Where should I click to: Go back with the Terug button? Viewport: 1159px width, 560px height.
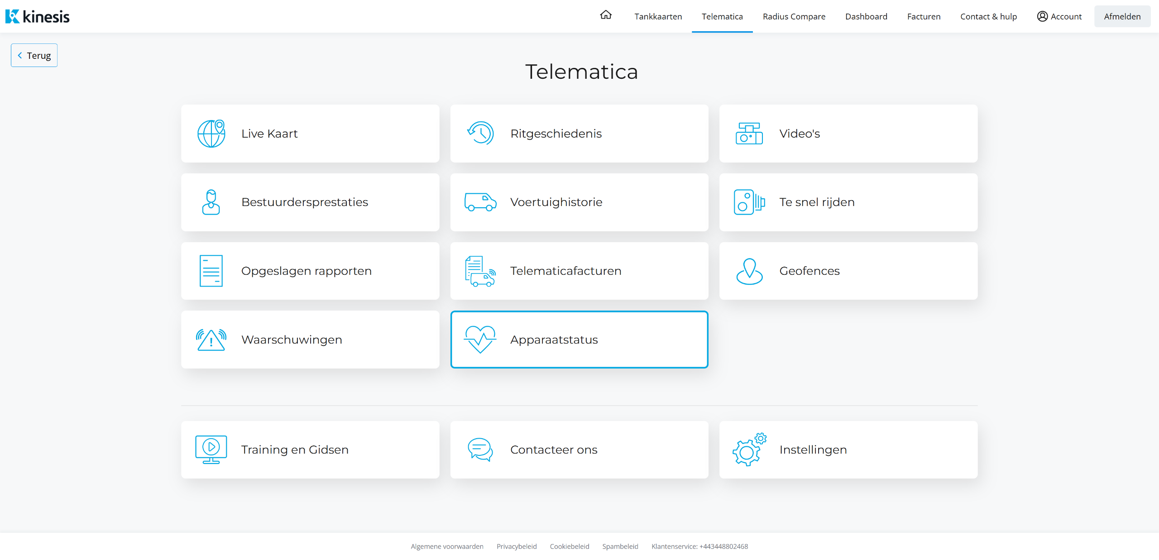point(34,55)
